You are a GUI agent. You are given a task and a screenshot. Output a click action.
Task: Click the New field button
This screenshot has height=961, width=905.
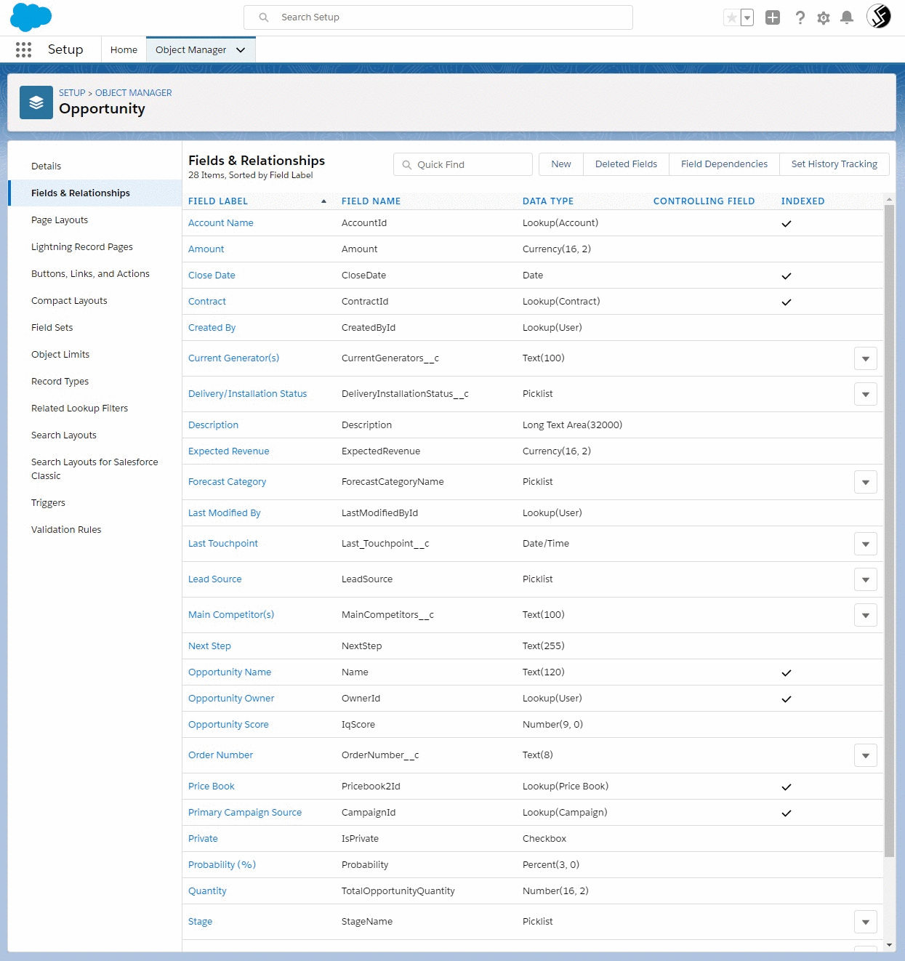click(x=561, y=164)
